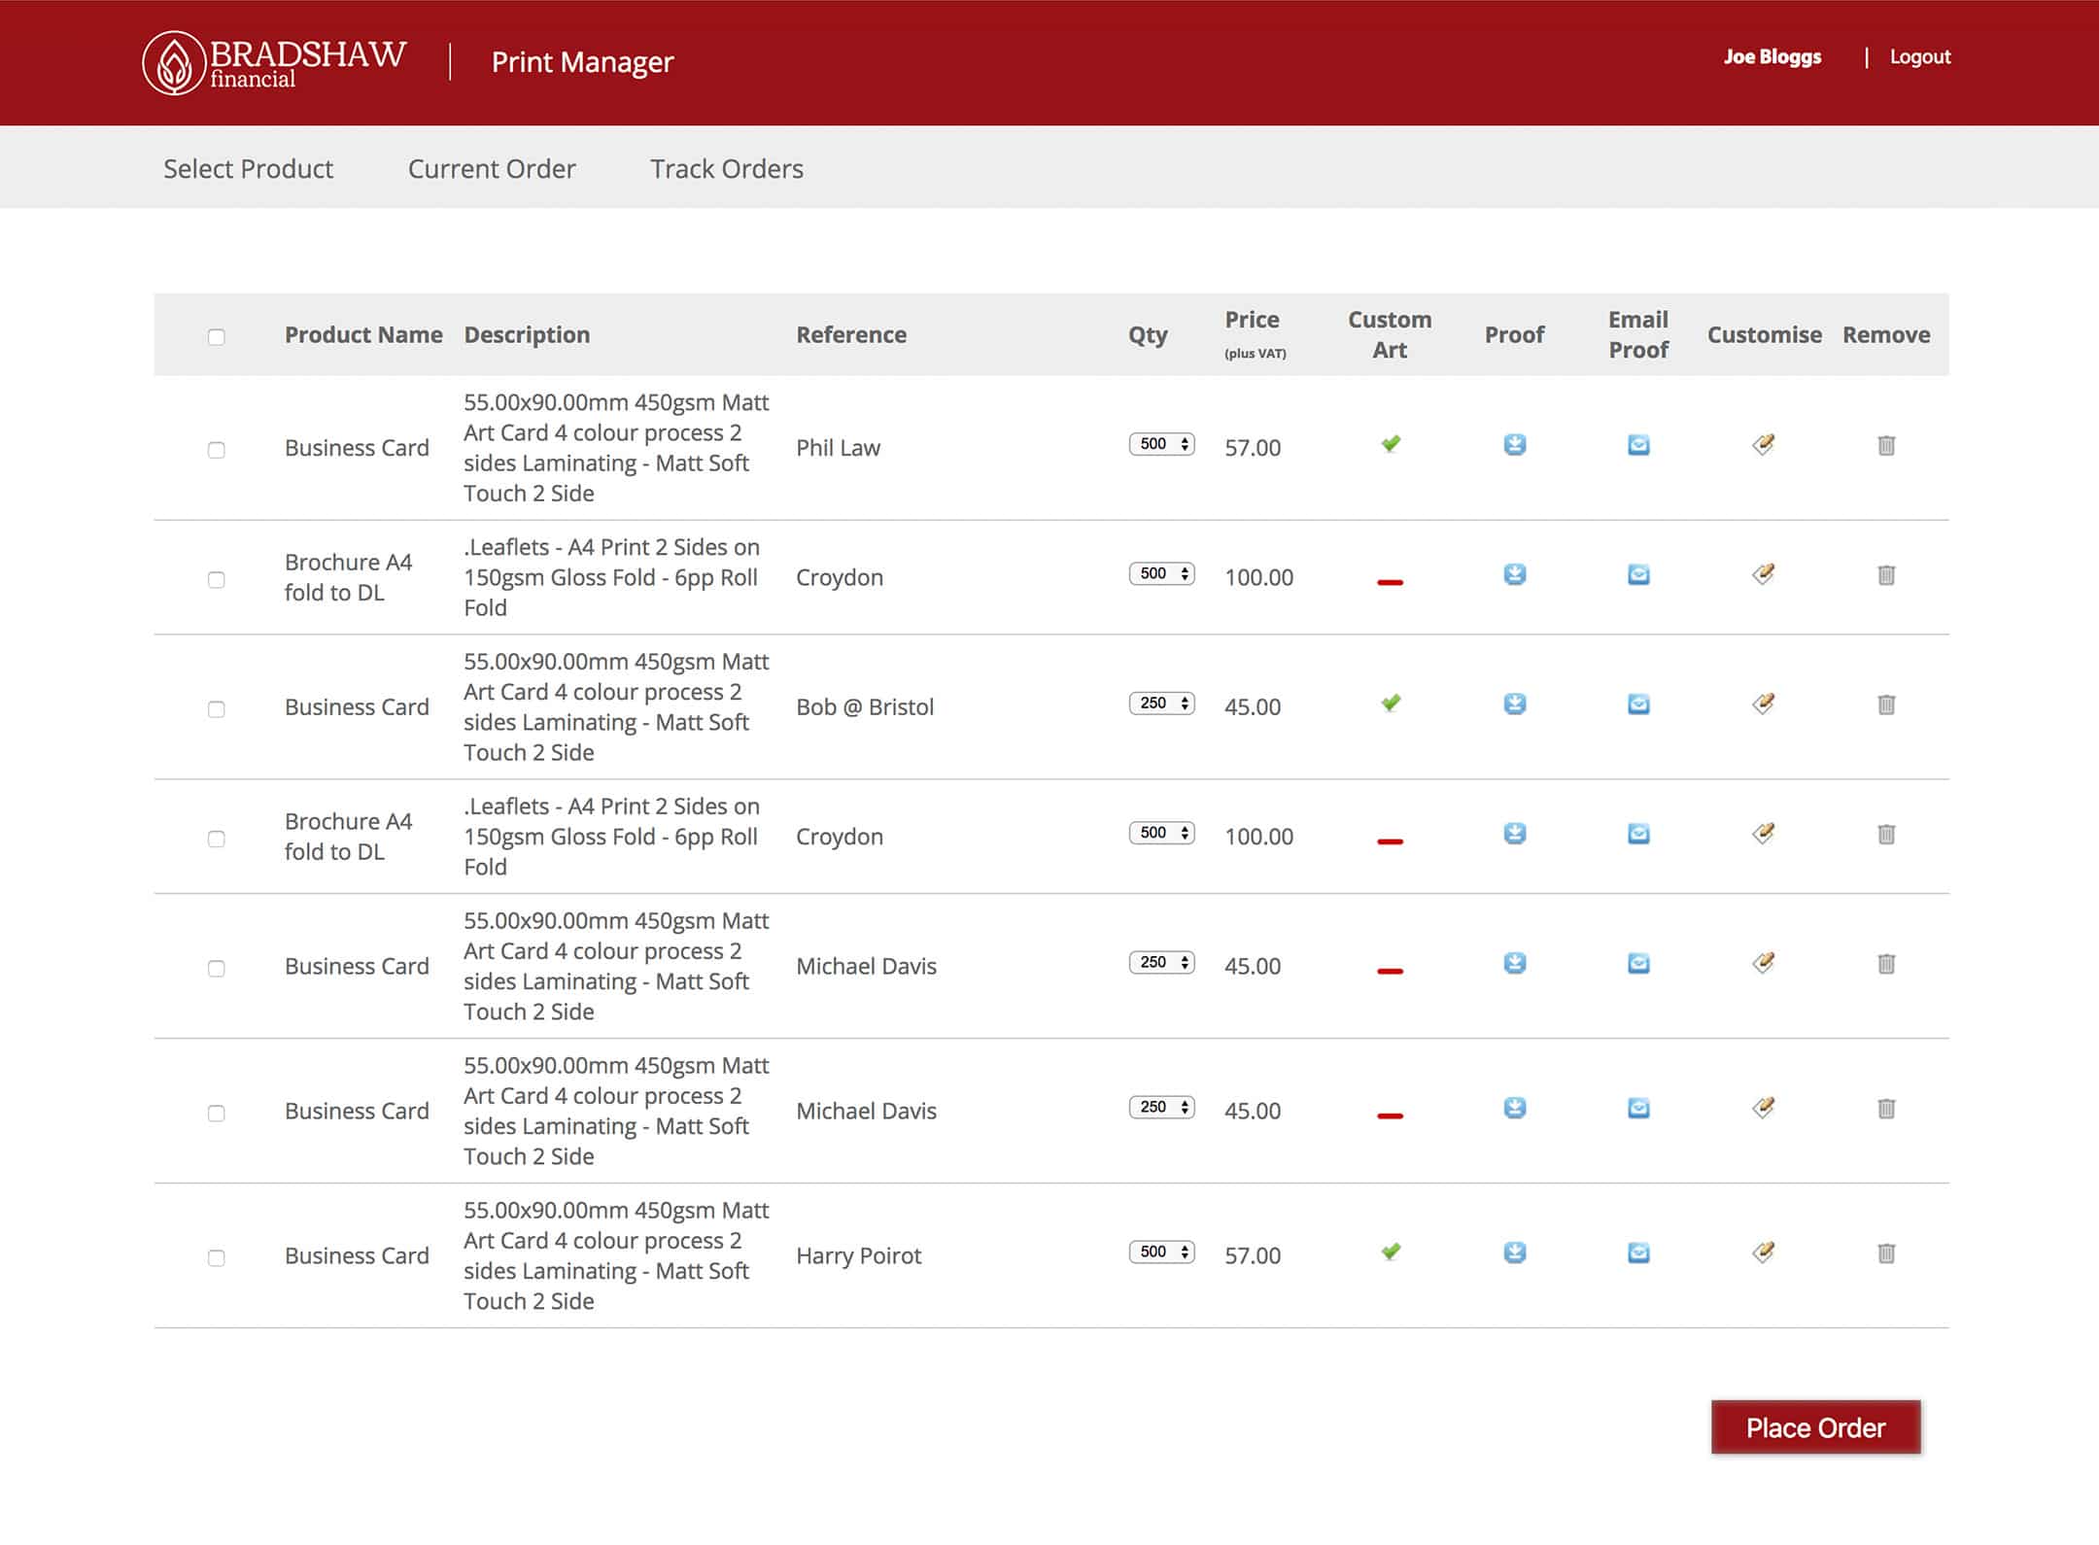
Task: Click the Description column header
Action: click(x=527, y=335)
